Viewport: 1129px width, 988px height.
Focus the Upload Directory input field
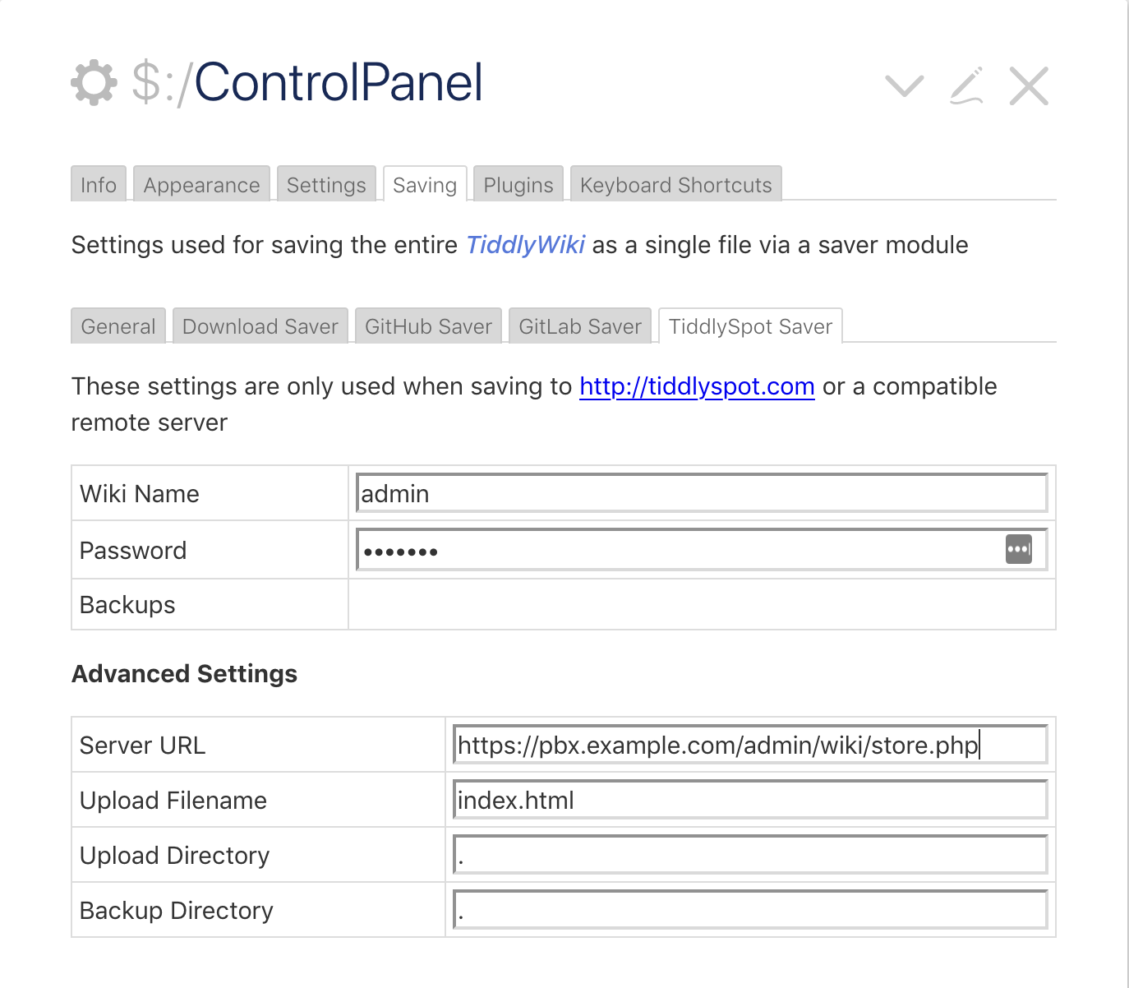750,855
